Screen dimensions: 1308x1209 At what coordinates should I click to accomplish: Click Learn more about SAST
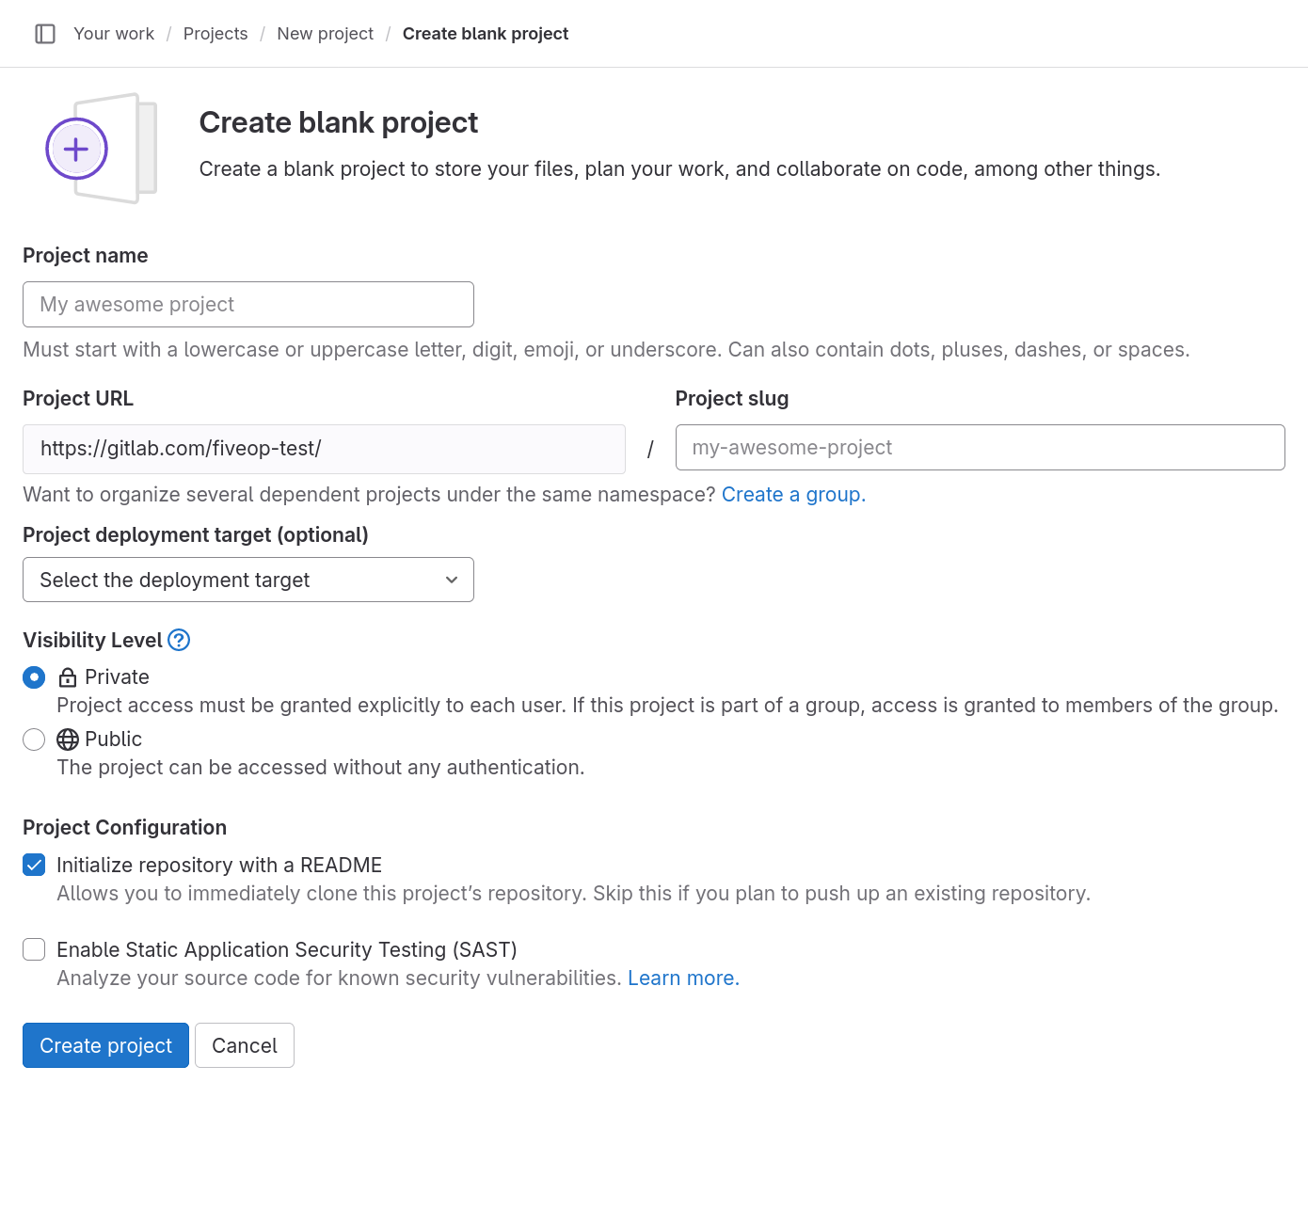[681, 978]
